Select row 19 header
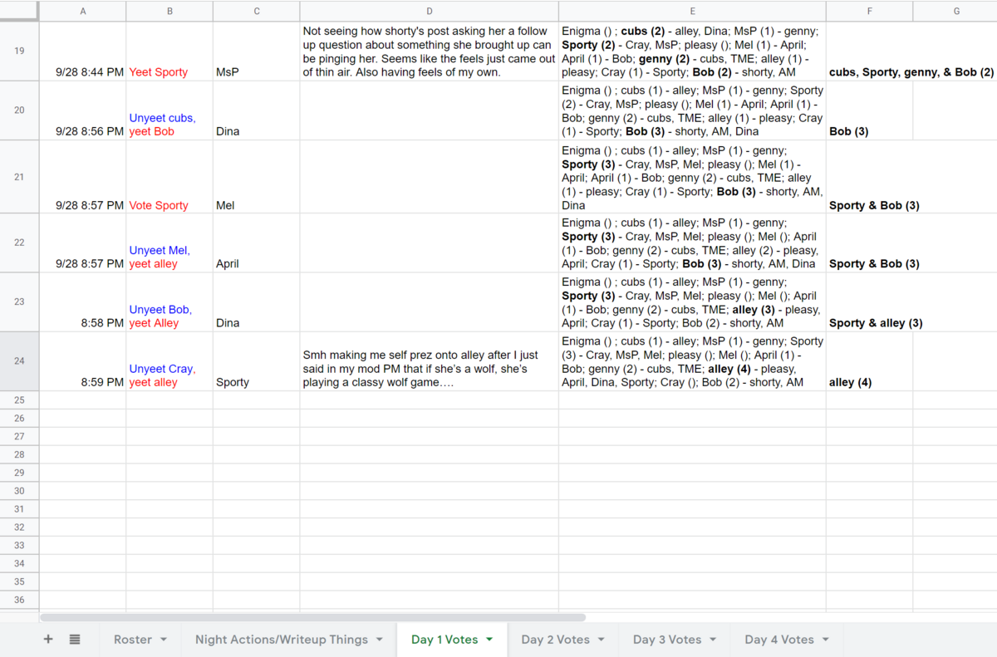 coord(19,51)
